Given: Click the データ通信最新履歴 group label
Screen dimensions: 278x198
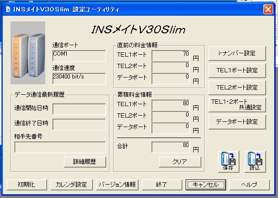Looking at the screenshot, I should click(x=40, y=95).
